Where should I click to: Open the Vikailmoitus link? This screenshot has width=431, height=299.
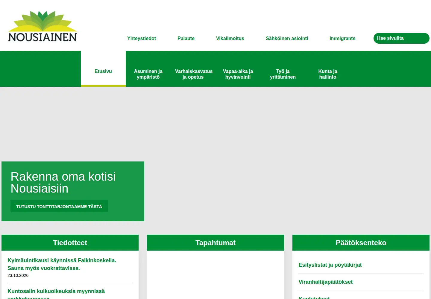[230, 38]
